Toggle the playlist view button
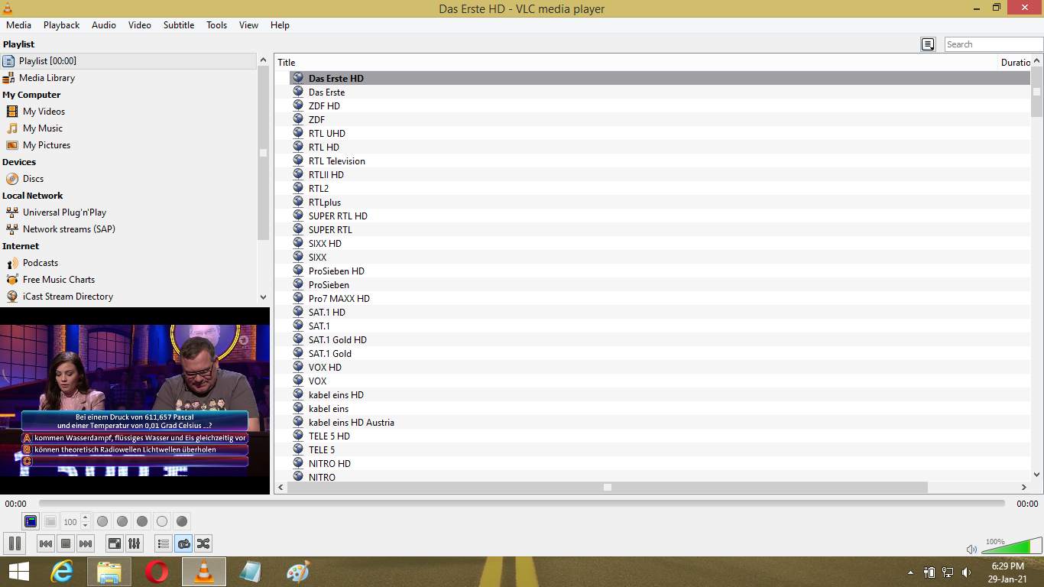The width and height of the screenshot is (1044, 587). tap(163, 543)
